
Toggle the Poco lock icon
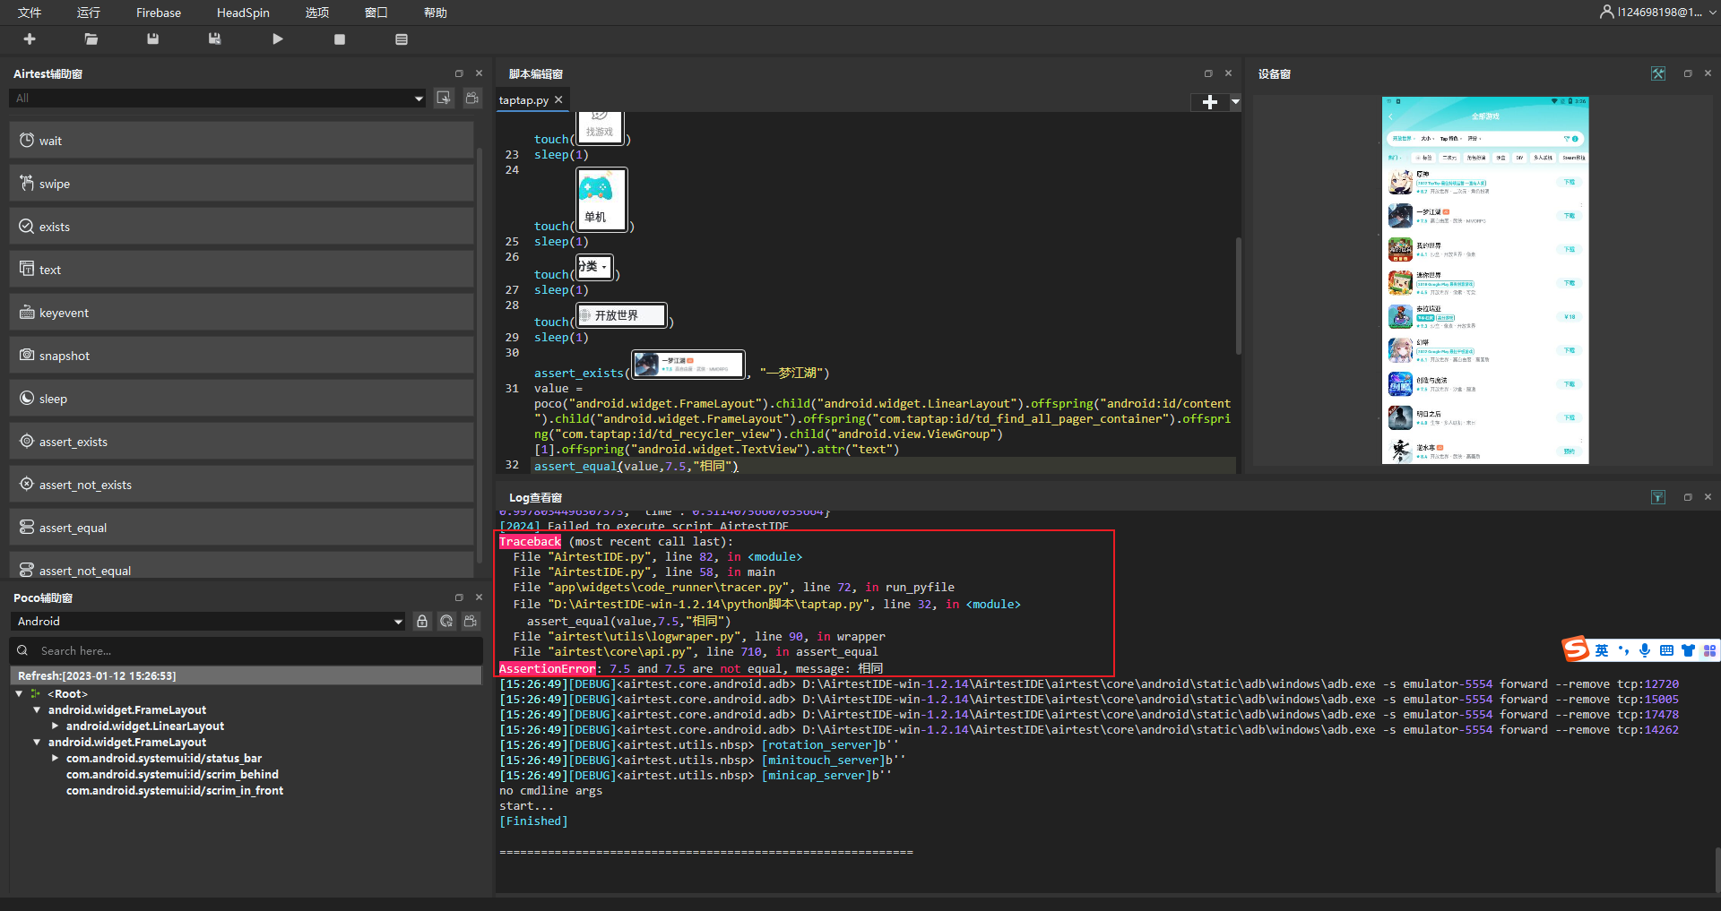coord(422,622)
